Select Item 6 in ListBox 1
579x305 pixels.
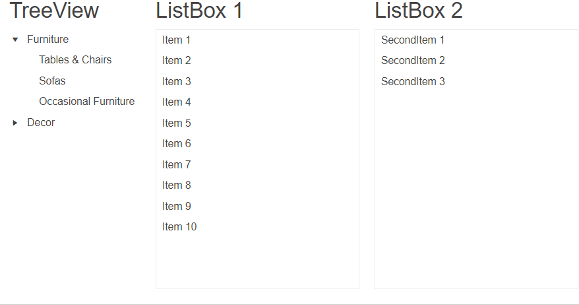click(x=177, y=144)
